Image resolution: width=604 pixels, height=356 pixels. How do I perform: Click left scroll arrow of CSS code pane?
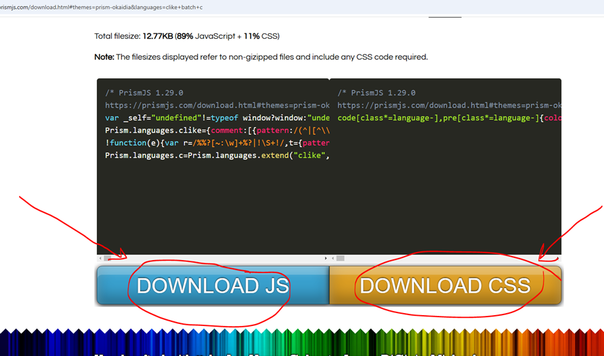coord(333,259)
